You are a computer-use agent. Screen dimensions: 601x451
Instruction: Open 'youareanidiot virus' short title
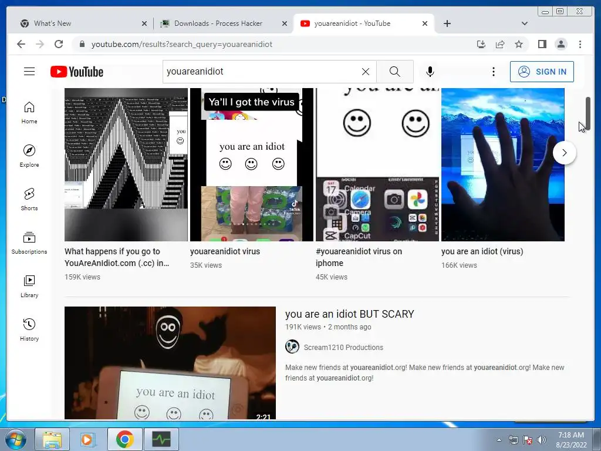tap(225, 251)
